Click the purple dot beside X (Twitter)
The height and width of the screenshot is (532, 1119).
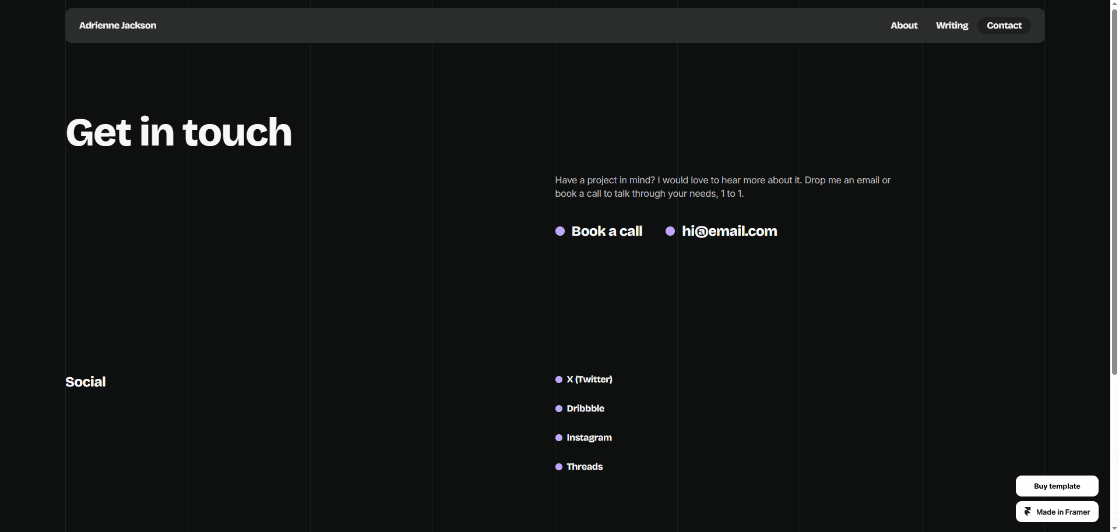[559, 380]
